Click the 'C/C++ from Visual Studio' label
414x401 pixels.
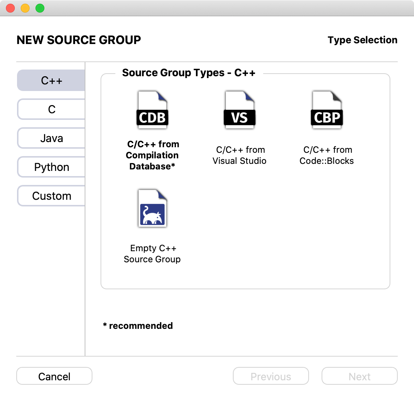240,155
